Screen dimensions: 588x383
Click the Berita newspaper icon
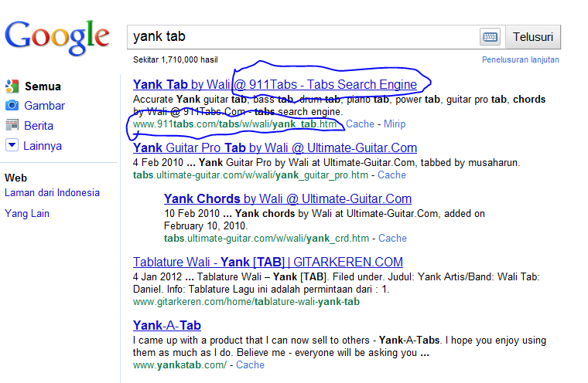point(12,125)
